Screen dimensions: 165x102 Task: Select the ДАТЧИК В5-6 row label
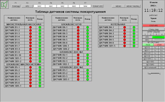[12, 83]
